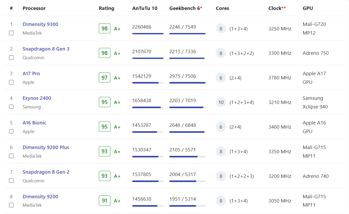Click the 98 rating badge for Dimensity 9300
This screenshot has width=349, height=214.
pyautogui.click(x=105, y=29)
